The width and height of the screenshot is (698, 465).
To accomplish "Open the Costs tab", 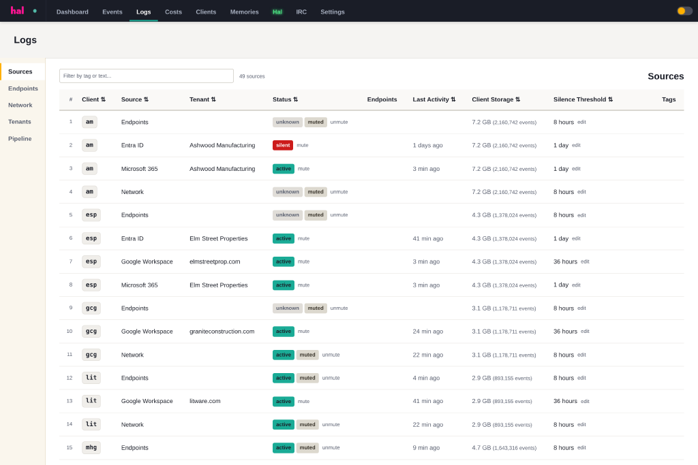I will click(x=173, y=12).
